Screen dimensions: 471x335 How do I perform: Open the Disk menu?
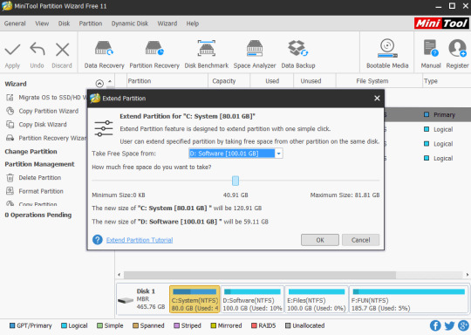[x=64, y=24]
